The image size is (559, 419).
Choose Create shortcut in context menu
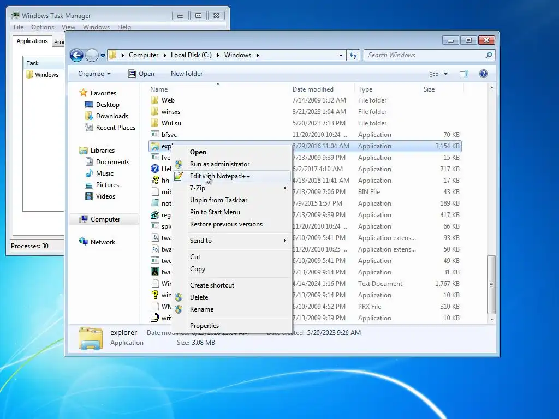tap(231, 285)
